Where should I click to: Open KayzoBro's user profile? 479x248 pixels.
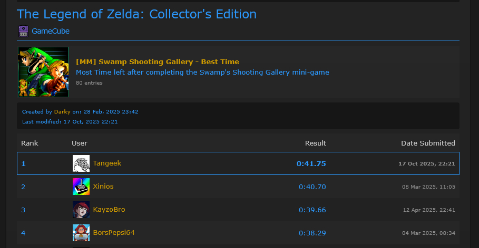[109, 210]
